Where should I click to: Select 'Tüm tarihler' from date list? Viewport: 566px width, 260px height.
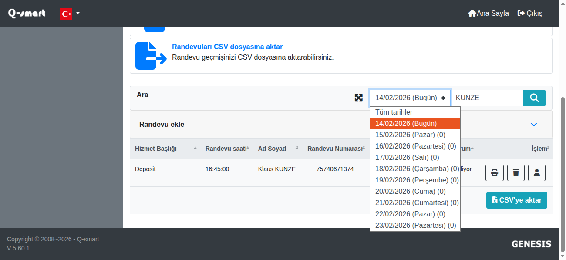(394, 112)
